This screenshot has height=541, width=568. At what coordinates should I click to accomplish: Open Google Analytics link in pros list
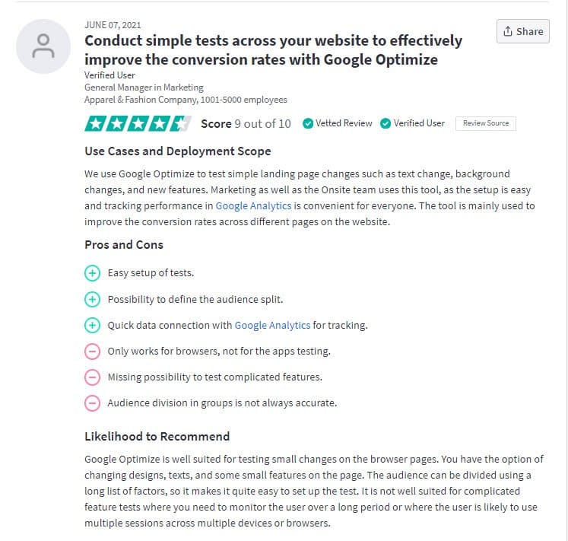pyautogui.click(x=272, y=325)
